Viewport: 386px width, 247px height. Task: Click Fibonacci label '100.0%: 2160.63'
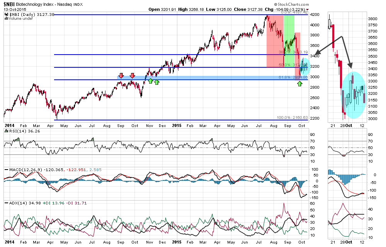tap(292, 117)
